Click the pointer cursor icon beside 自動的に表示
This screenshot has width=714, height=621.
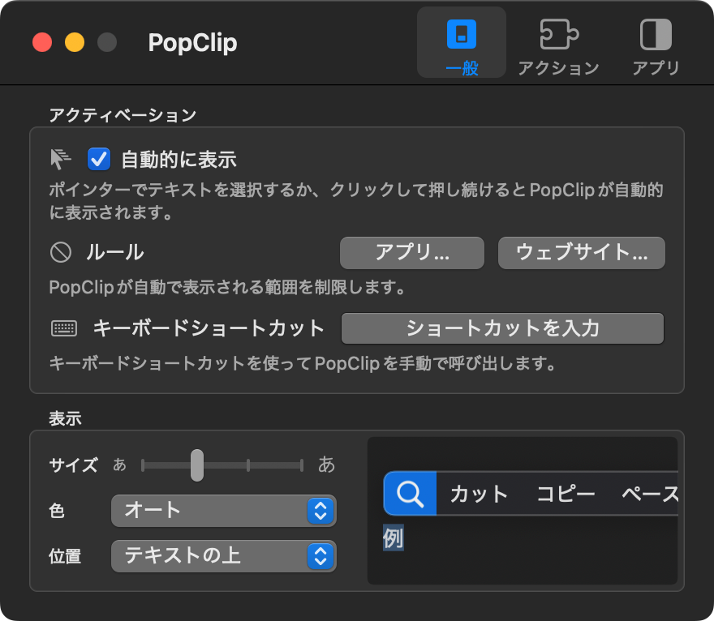point(61,159)
